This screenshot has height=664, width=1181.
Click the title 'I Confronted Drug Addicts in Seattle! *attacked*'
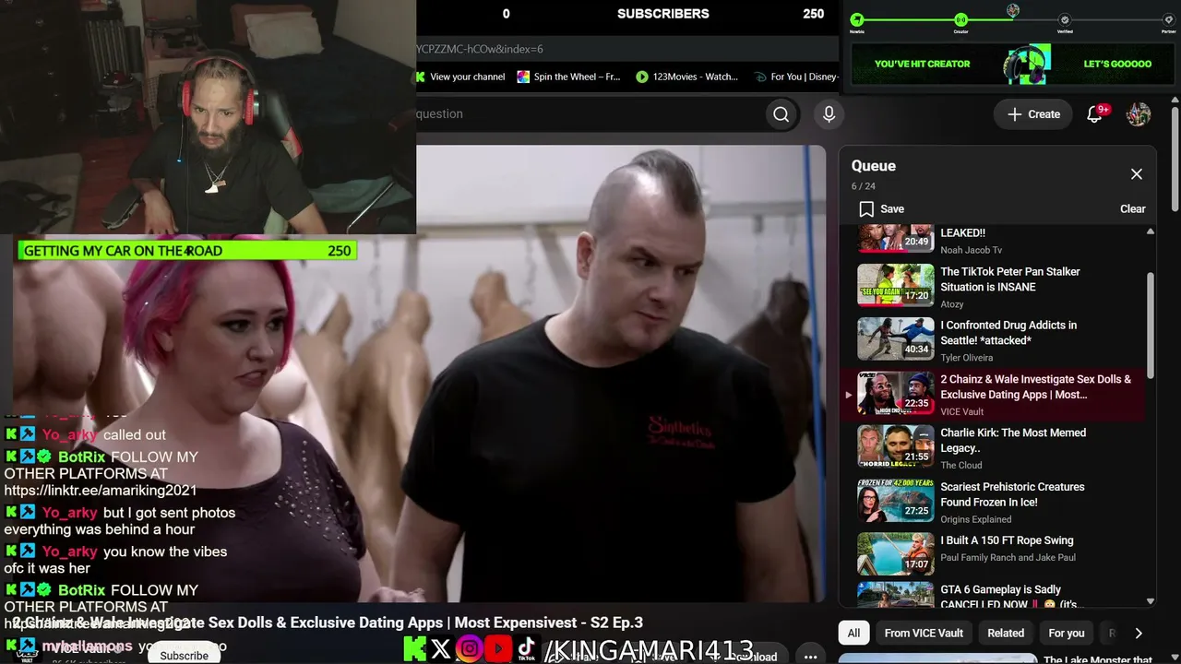click(x=1008, y=333)
